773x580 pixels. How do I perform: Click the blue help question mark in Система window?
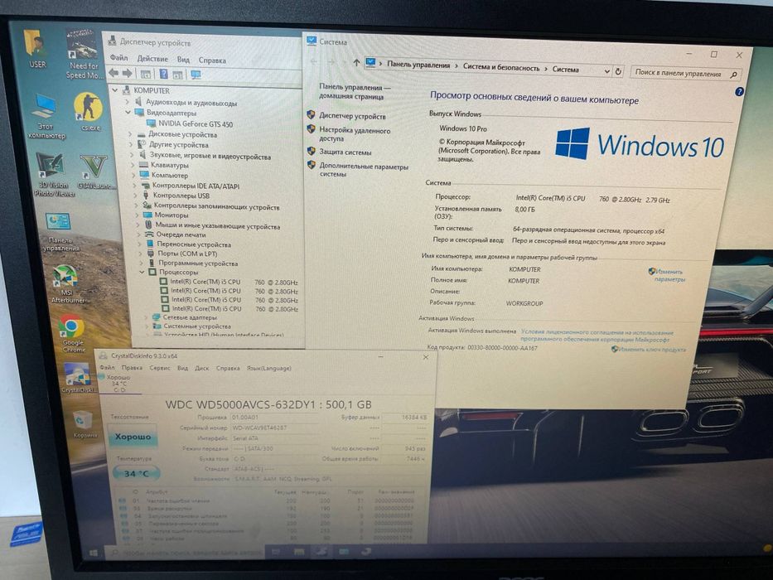[x=738, y=92]
